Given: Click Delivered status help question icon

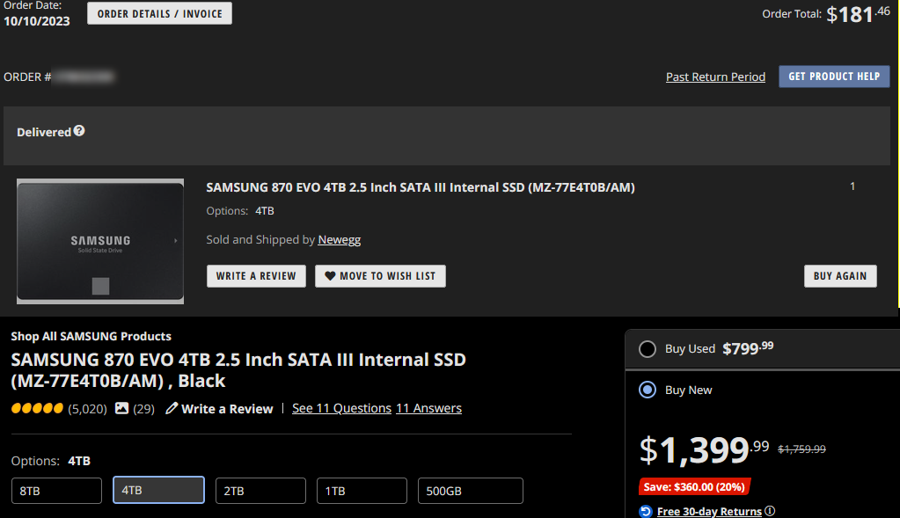Looking at the screenshot, I should (x=79, y=131).
